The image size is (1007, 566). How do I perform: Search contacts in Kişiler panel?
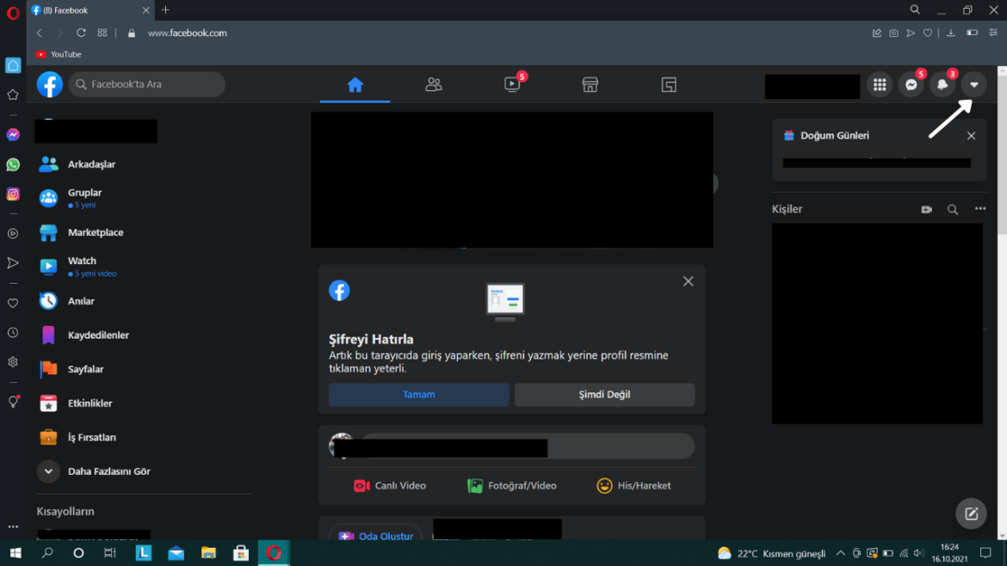(953, 209)
